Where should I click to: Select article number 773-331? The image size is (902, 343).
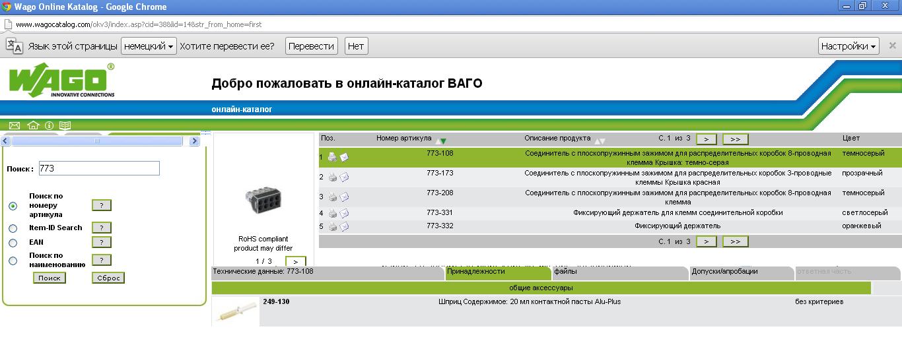(x=440, y=212)
